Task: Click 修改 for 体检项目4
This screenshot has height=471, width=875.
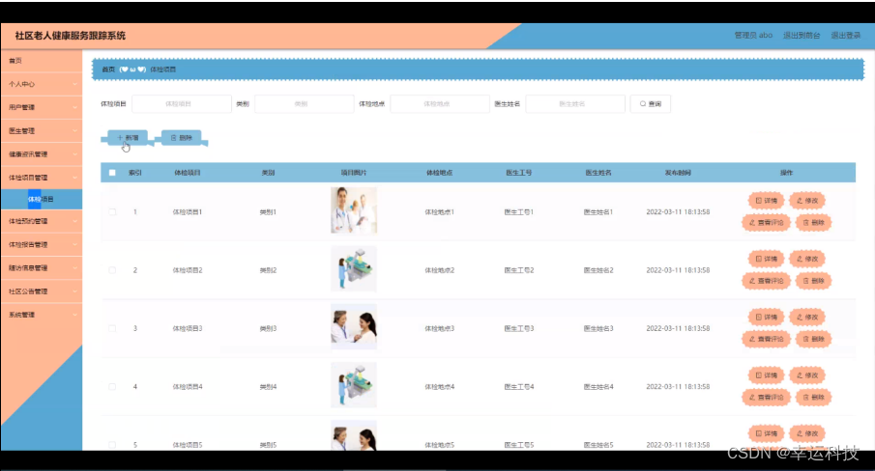Action: point(807,375)
